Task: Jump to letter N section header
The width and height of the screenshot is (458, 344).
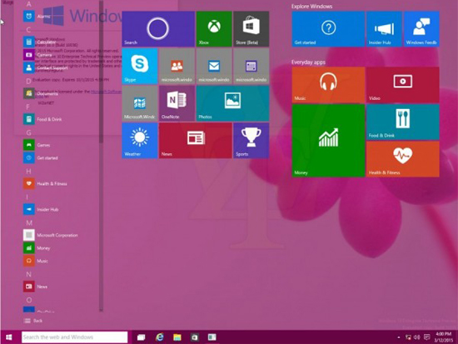Action: pyautogui.click(x=29, y=274)
